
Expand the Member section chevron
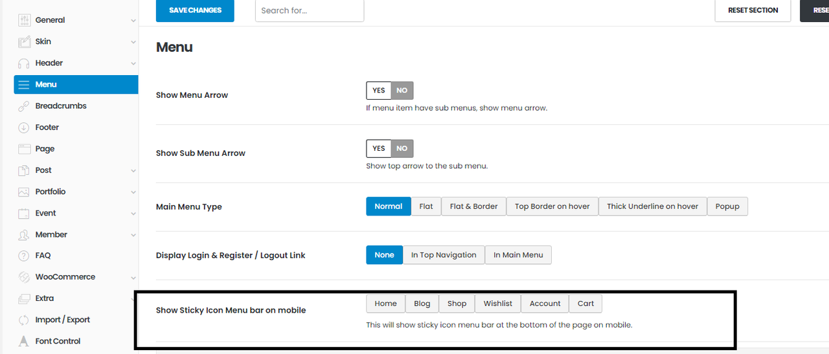click(x=133, y=235)
